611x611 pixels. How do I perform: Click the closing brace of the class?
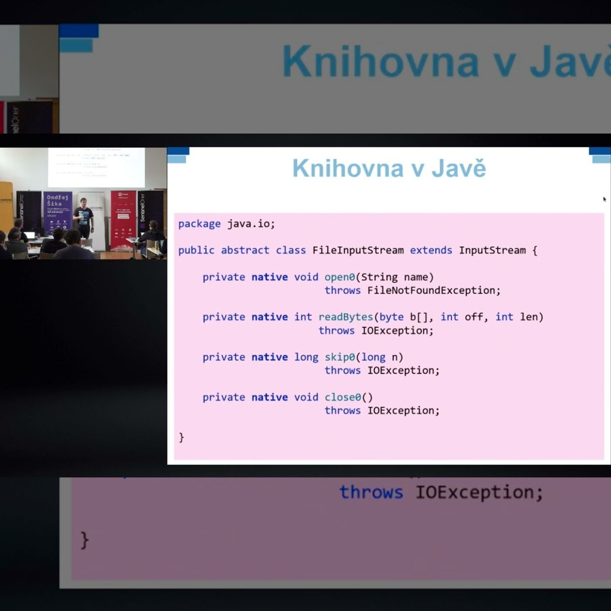coord(182,437)
